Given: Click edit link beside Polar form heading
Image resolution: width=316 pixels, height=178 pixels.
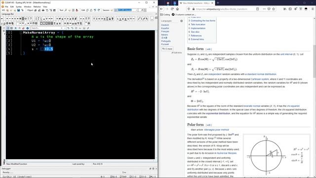Looking at the screenshot, I should click(x=208, y=125).
